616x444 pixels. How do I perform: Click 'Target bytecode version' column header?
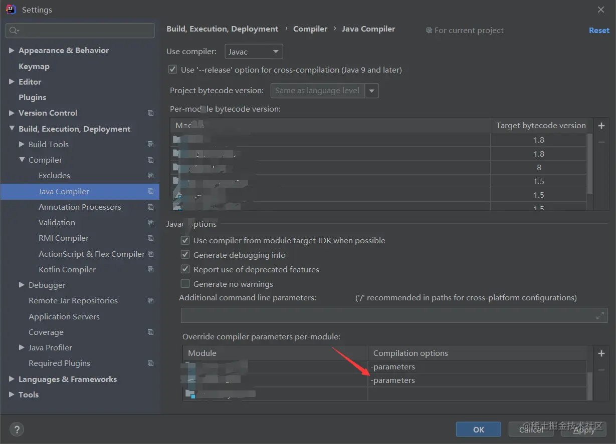pyautogui.click(x=541, y=126)
